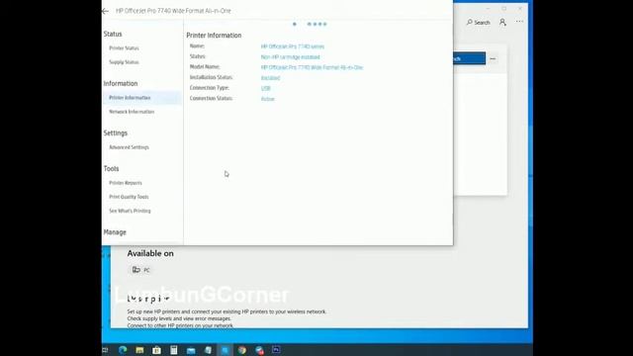Screen dimensions: 633x356
Task: Open Printer Status in the sidebar
Action: 124,48
